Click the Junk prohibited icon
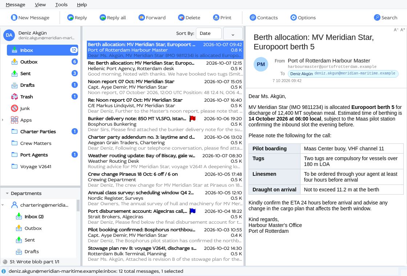Viewport: 407px width, 276px height. click(x=15, y=108)
